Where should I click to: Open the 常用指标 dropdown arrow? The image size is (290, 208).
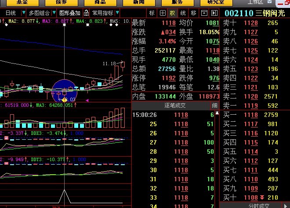117,13
